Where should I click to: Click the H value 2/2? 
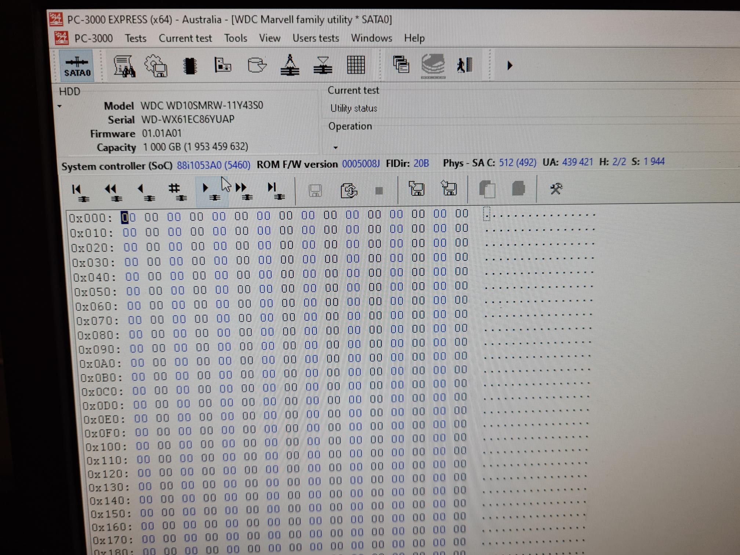[619, 162]
